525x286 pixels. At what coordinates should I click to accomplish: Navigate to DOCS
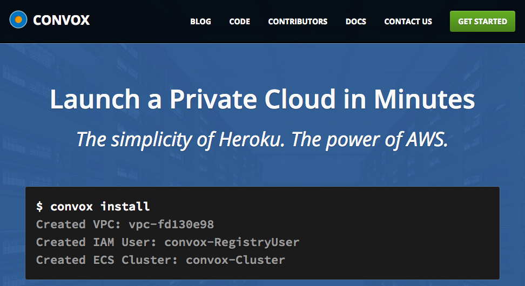coord(355,22)
